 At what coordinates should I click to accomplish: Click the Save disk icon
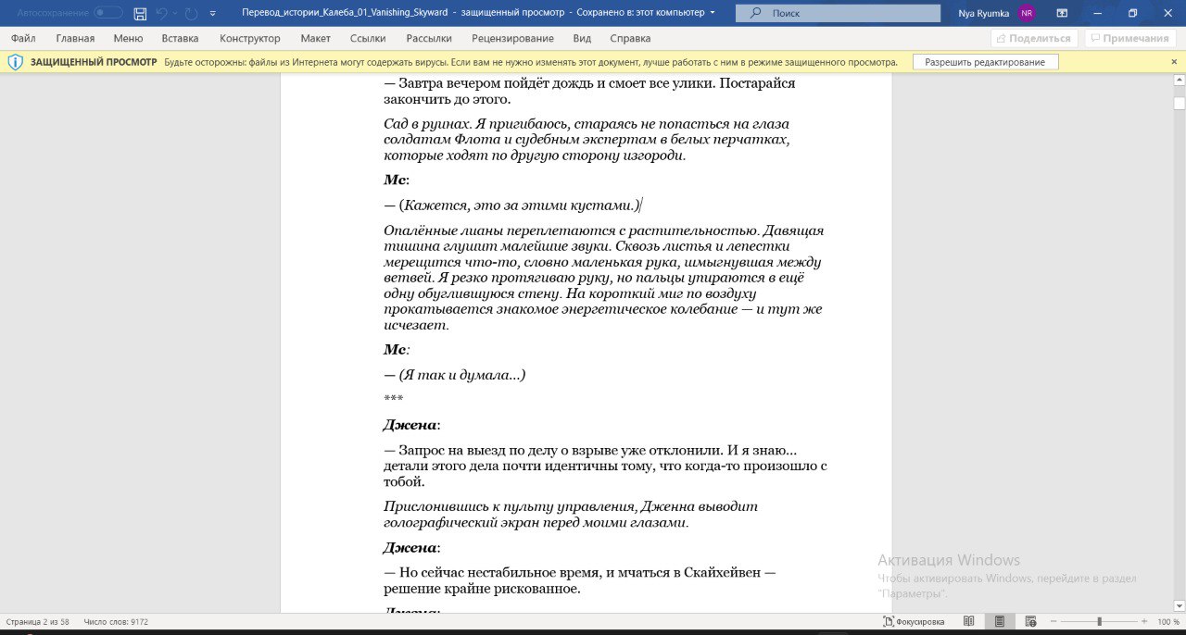pos(140,13)
